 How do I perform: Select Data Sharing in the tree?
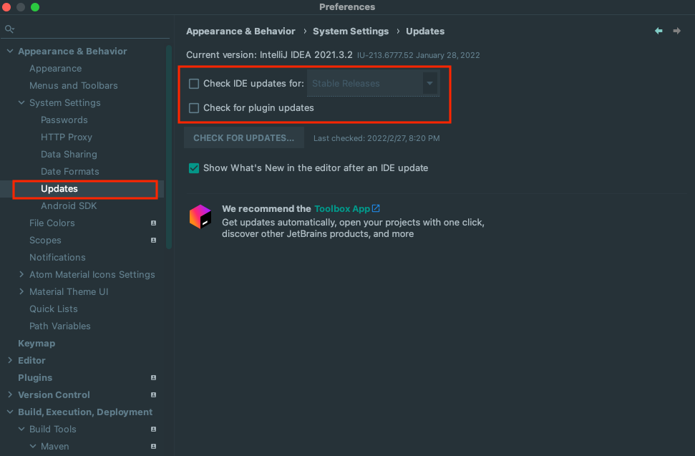69,154
